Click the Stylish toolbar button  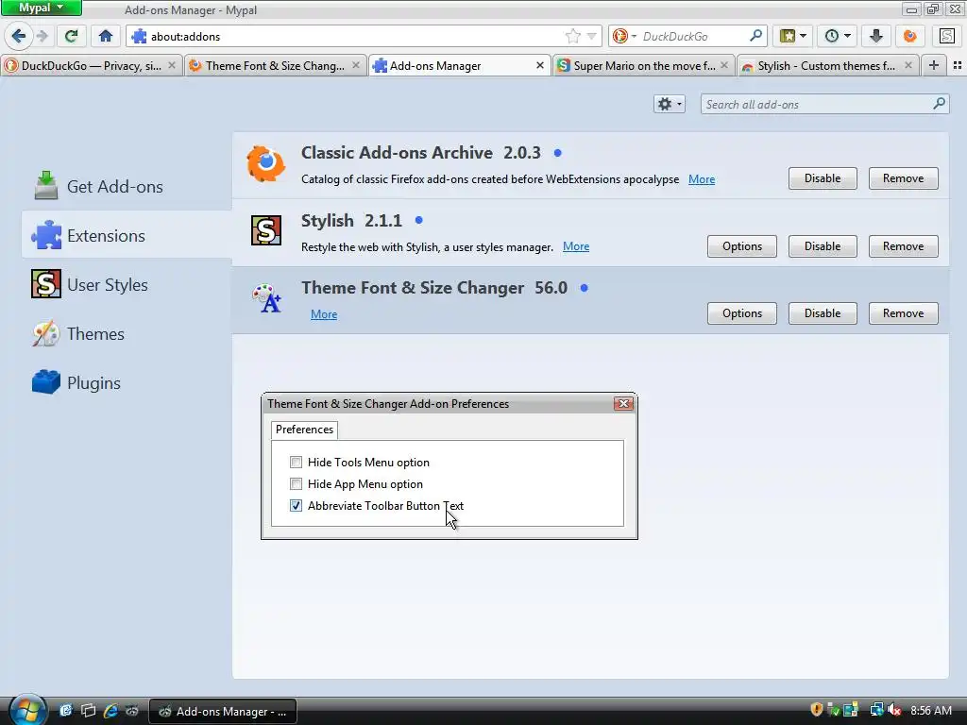point(947,36)
